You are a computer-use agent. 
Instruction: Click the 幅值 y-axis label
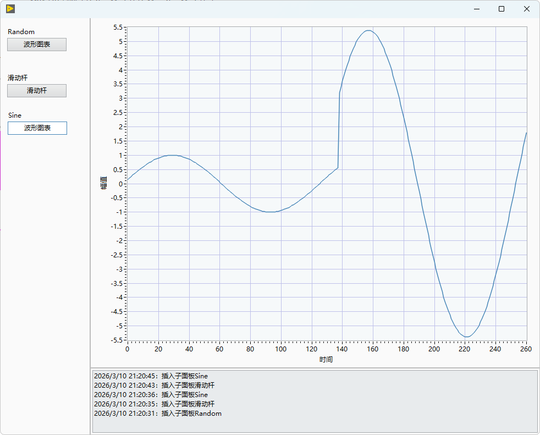point(104,183)
